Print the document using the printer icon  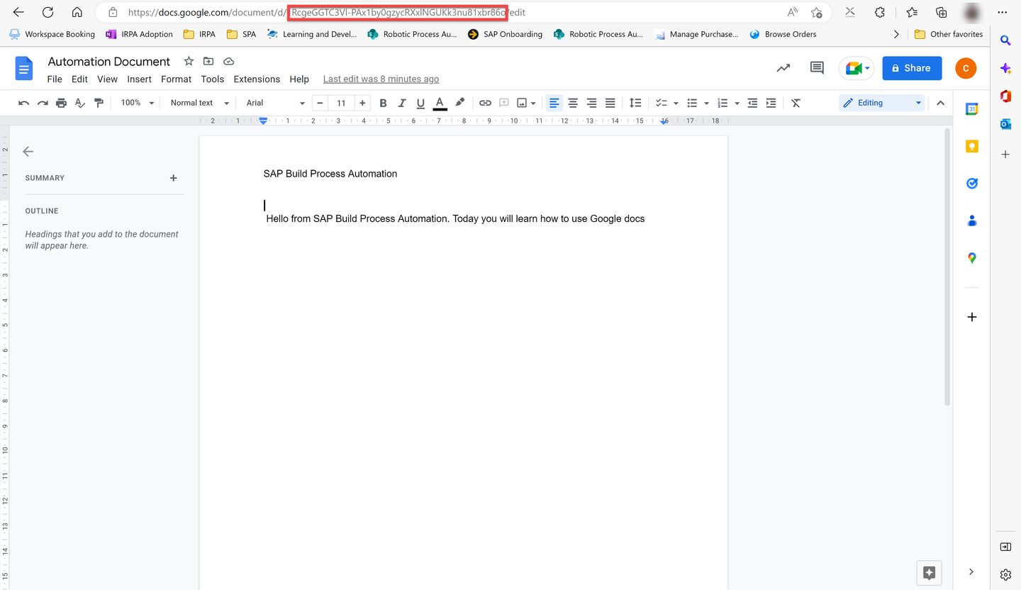coord(61,103)
